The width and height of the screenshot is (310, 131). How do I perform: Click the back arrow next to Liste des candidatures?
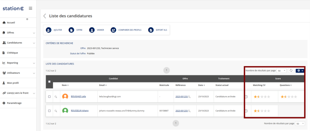pos(45,16)
